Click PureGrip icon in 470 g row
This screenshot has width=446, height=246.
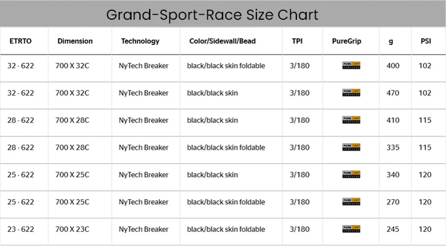[351, 93]
